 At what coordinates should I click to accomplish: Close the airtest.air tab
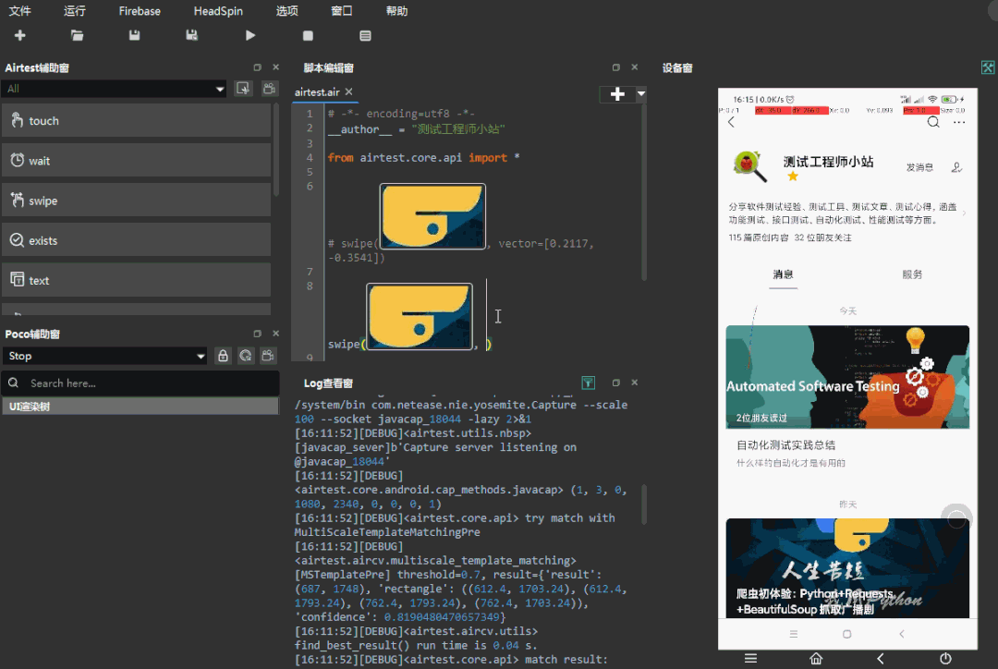tap(348, 92)
